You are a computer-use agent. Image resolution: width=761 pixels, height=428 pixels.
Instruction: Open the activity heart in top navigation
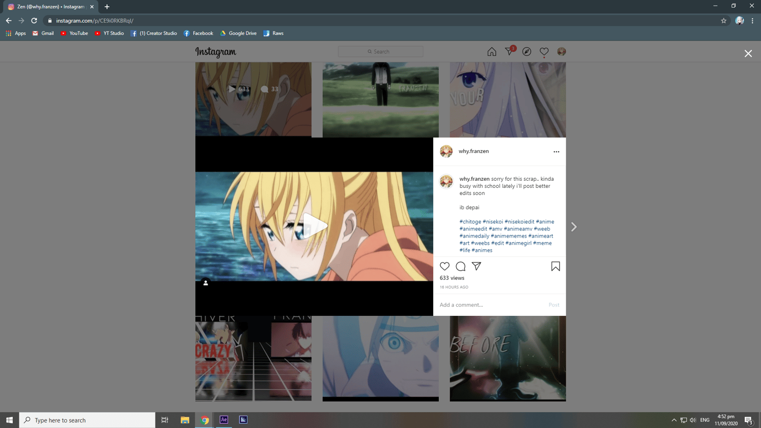(x=544, y=52)
